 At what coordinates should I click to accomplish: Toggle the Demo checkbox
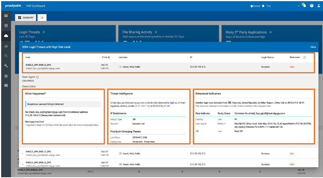click(x=251, y=6)
